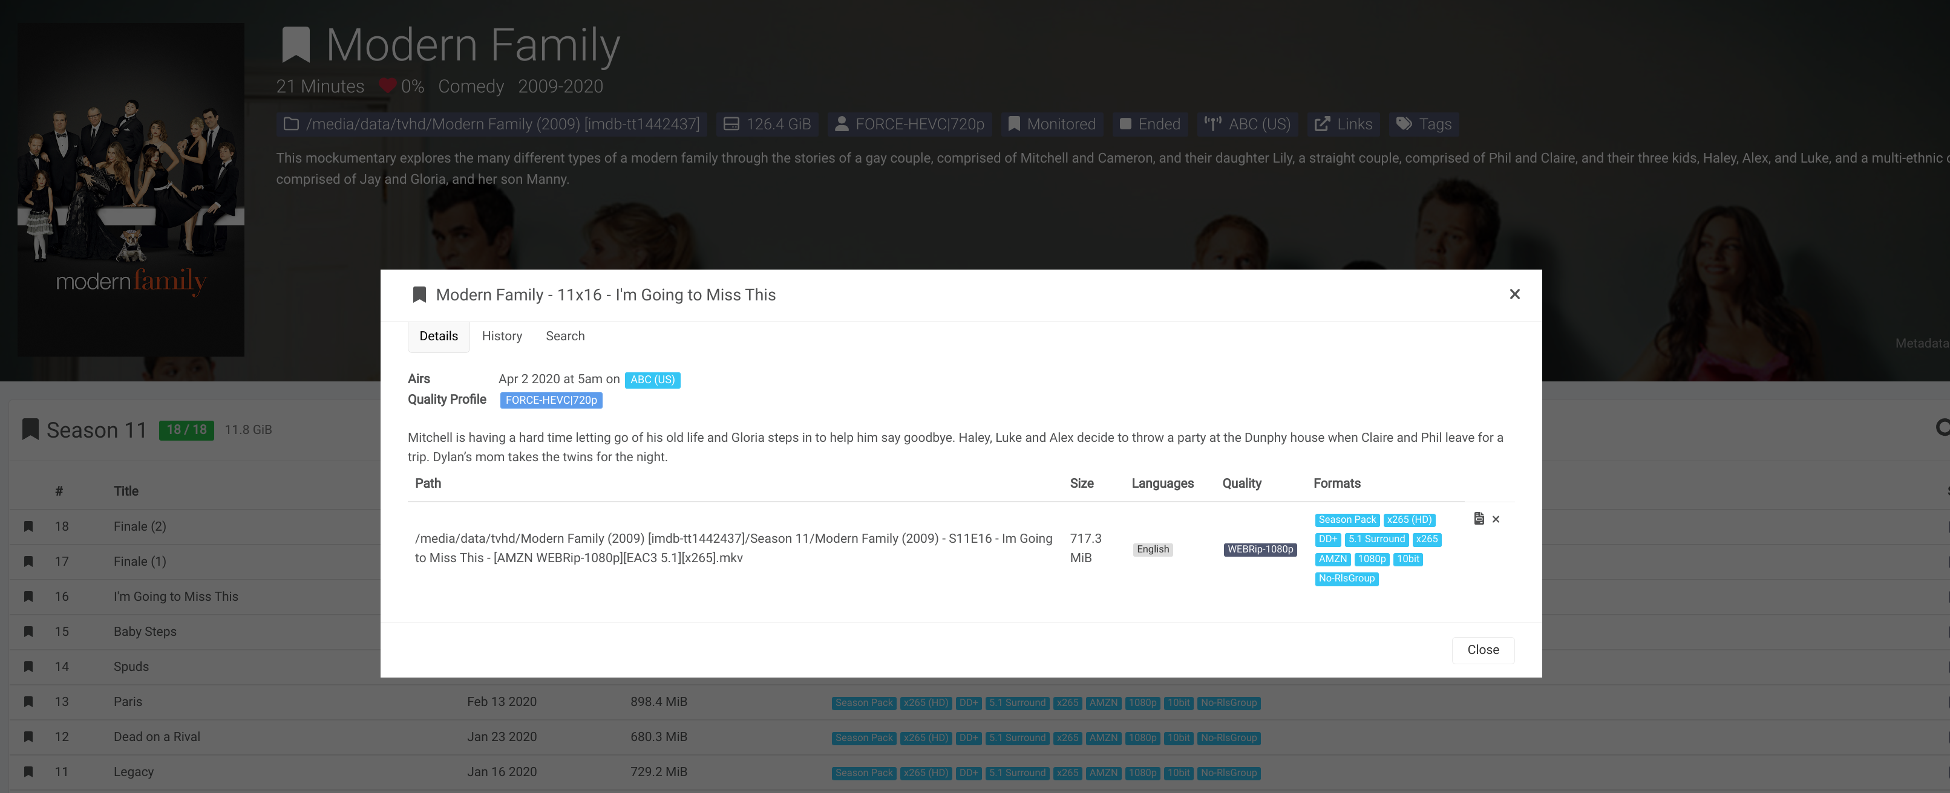Click the 18 / 18 season progress indicator
The width and height of the screenshot is (1950, 793).
point(186,429)
